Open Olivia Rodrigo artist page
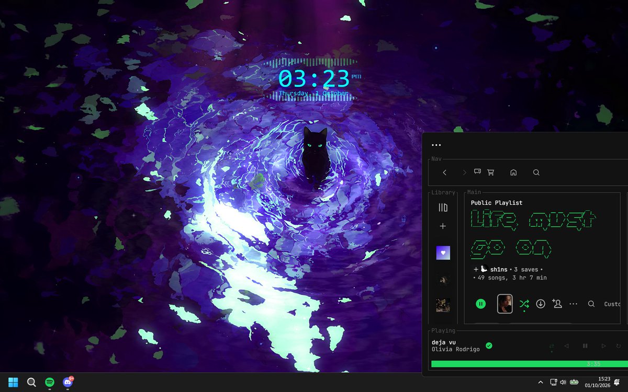This screenshot has width=628, height=392. (456, 349)
